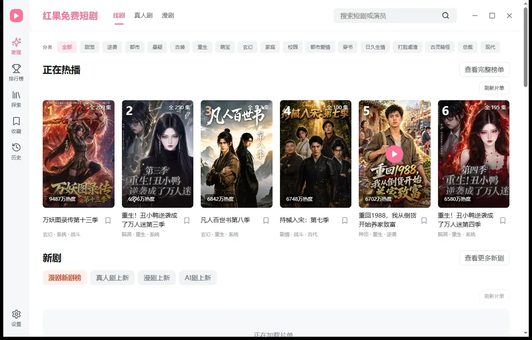Open 历史 watch history

coord(16,152)
